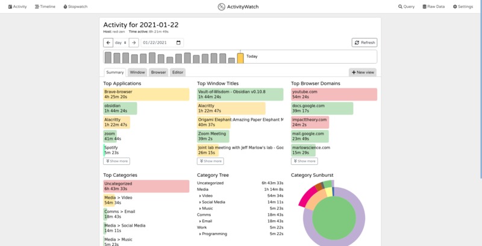Viewport: 482px width, 246px height.
Task: Select the obsidian application bar
Action: click(120, 108)
